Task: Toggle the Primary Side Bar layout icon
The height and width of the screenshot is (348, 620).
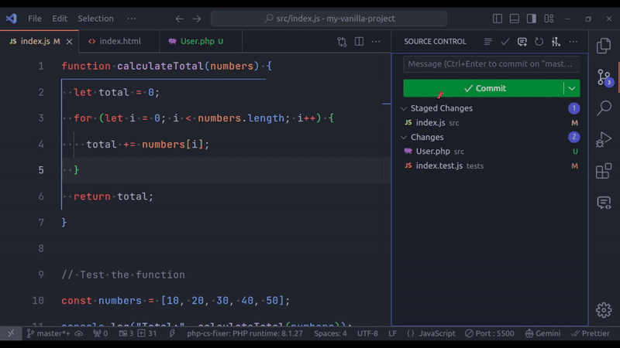Action: (x=498, y=19)
